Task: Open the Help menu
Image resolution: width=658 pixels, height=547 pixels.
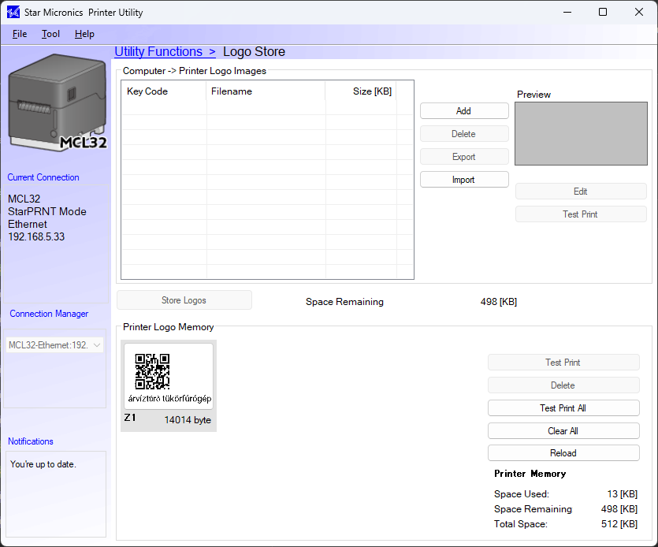Action: (x=84, y=34)
